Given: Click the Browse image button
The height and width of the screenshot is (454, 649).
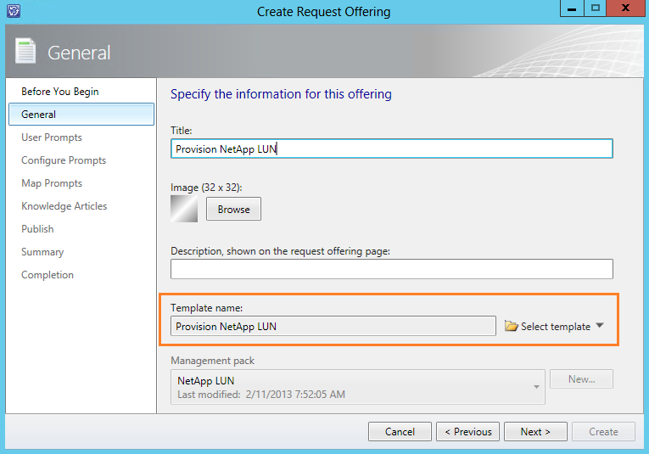Looking at the screenshot, I should click(x=233, y=209).
